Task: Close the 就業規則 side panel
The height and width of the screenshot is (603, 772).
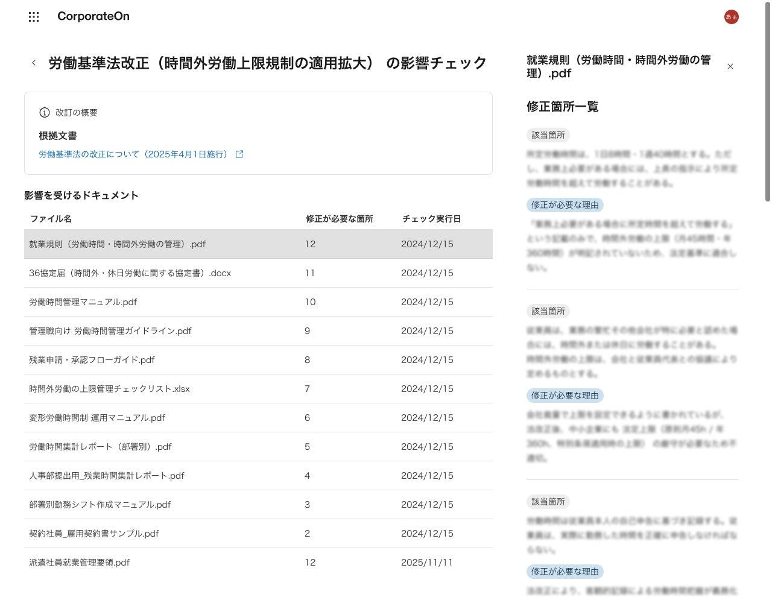Action: pos(730,66)
